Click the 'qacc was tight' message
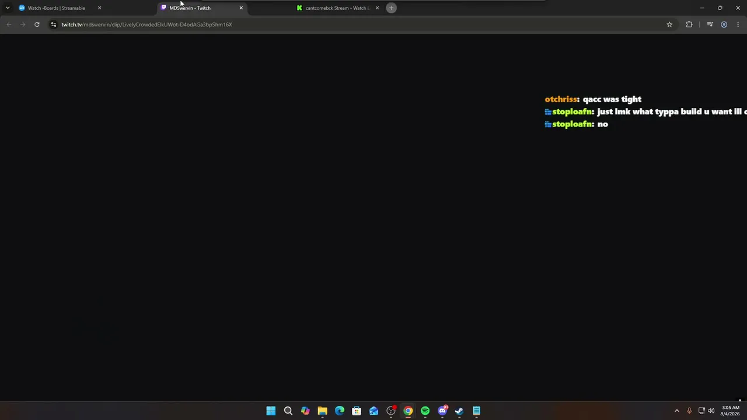Viewport: 747px width, 420px height. (x=612, y=99)
